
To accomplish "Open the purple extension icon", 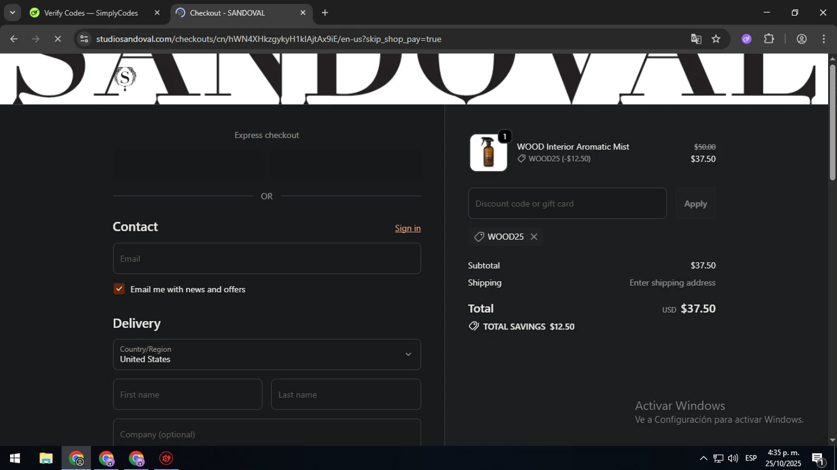I will tap(747, 39).
